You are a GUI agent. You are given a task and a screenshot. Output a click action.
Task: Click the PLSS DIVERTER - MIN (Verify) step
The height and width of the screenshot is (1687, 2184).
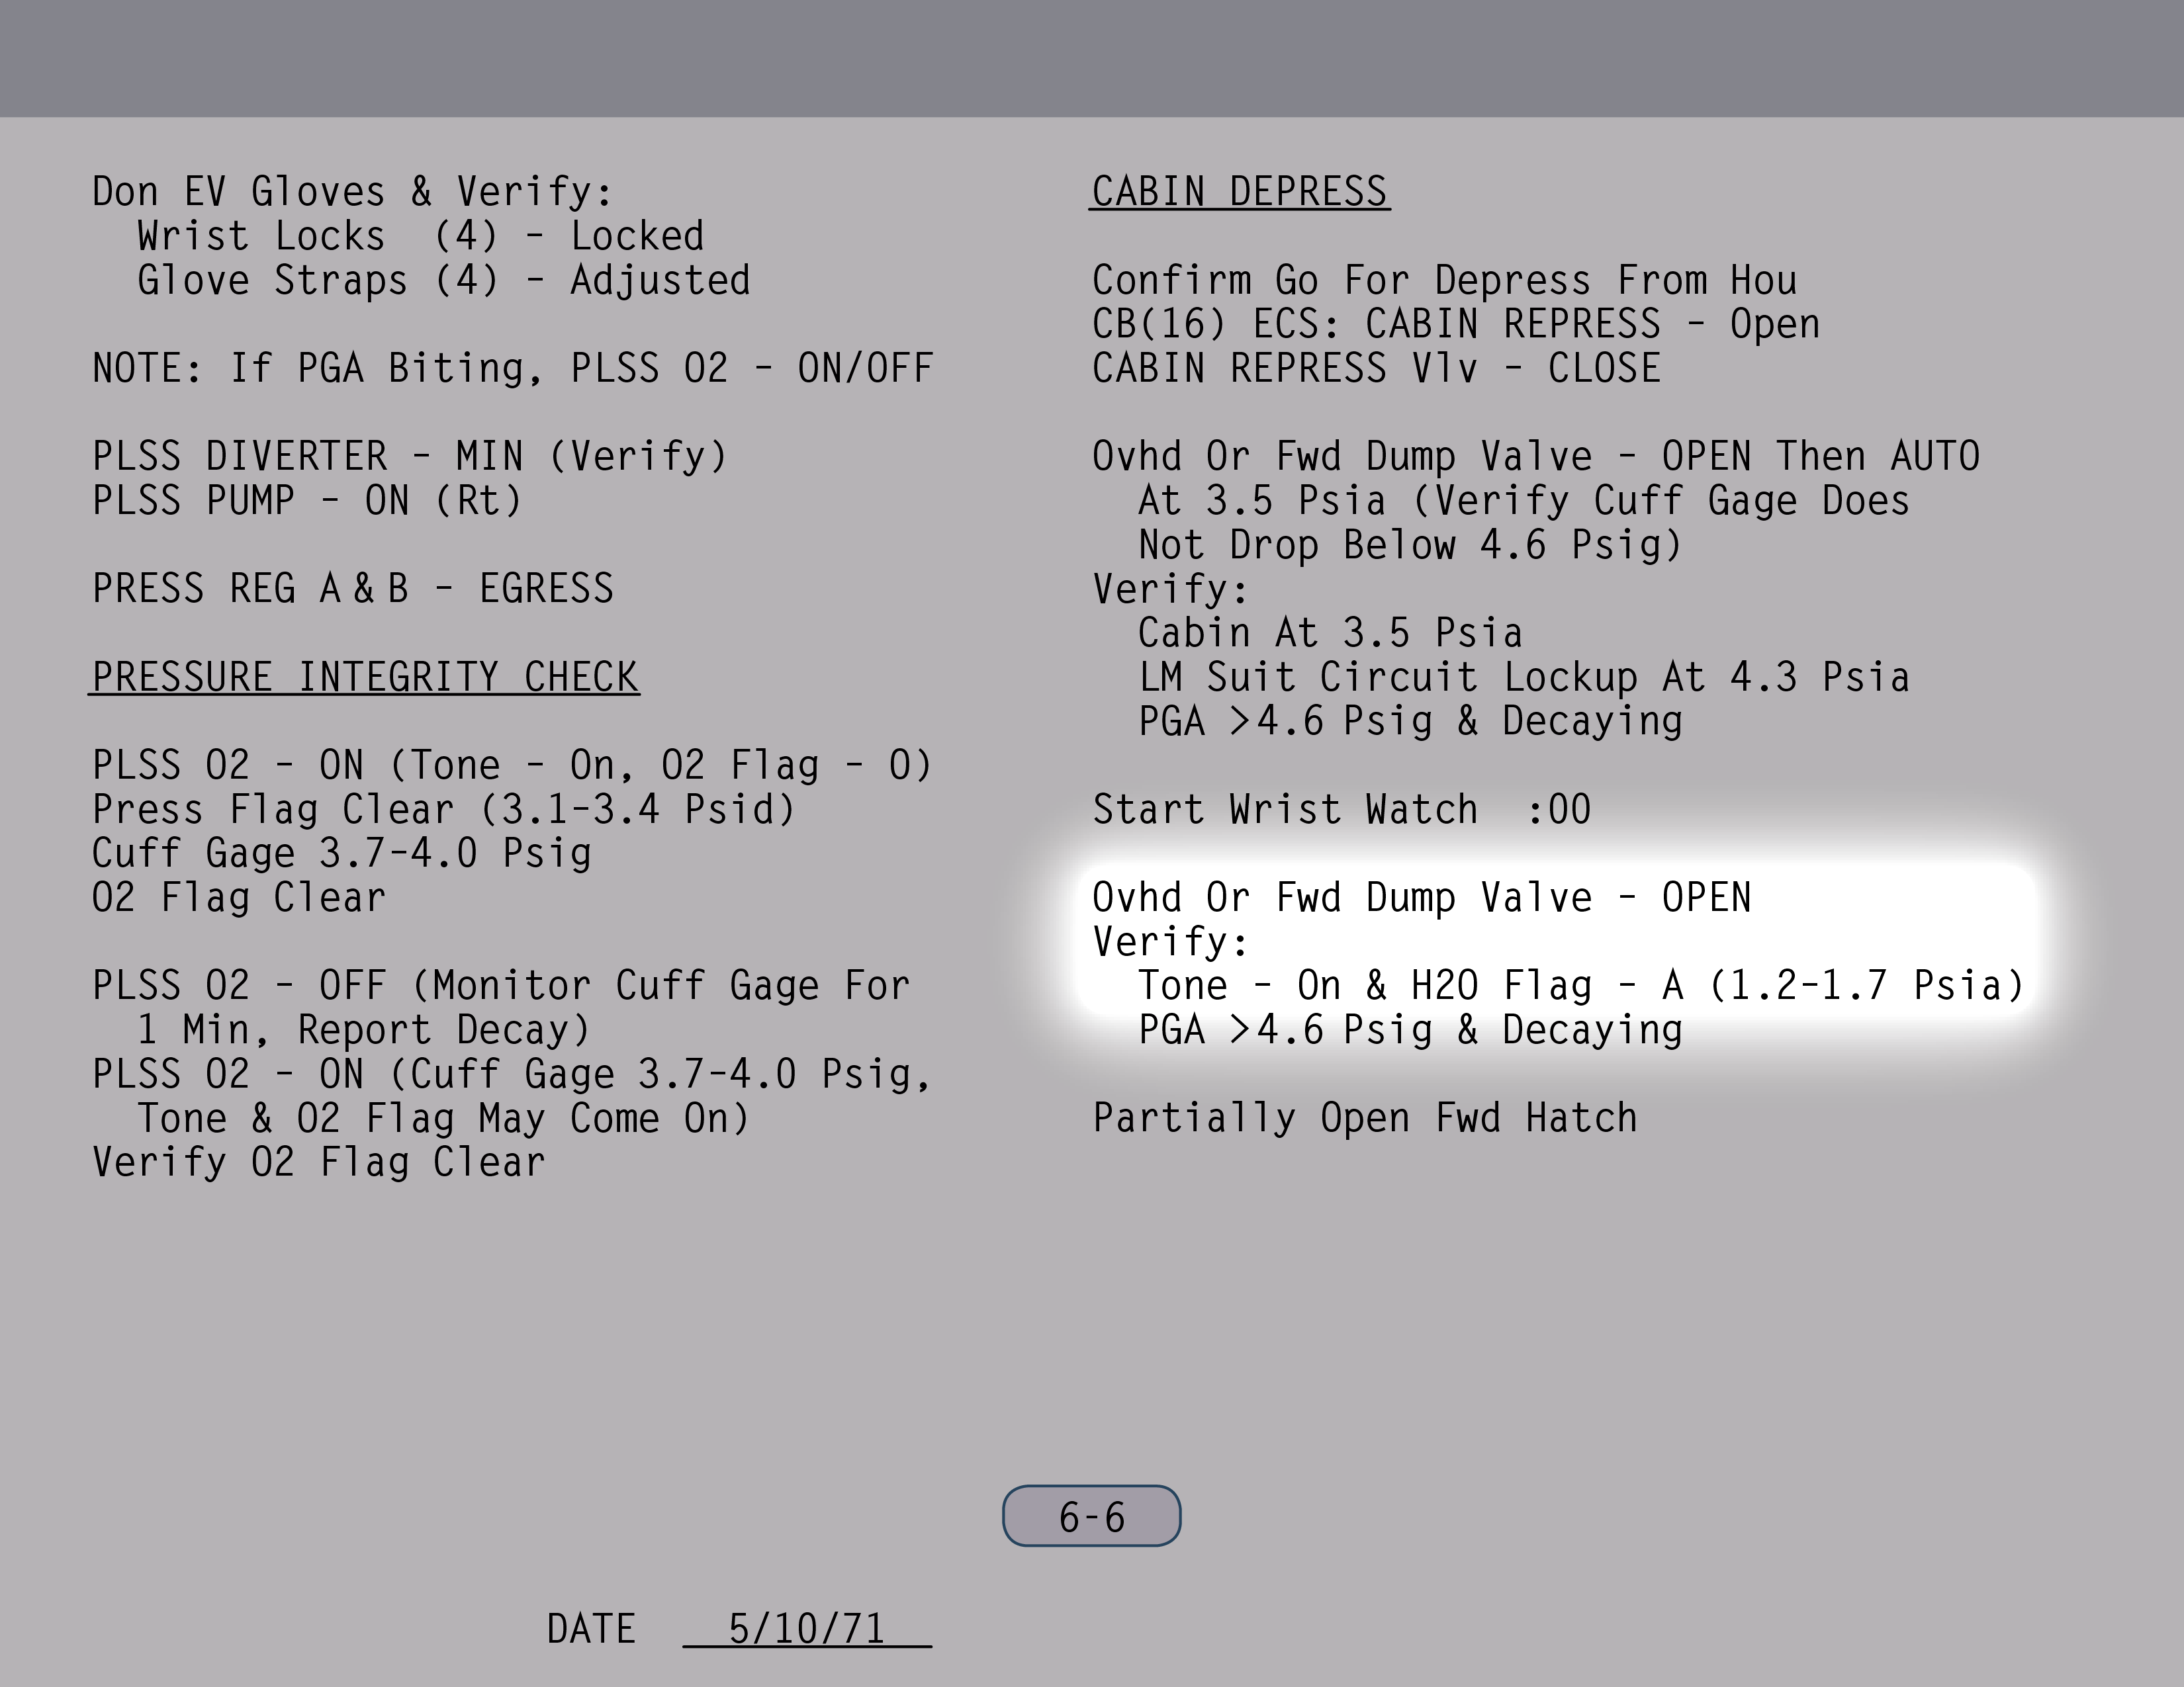pyautogui.click(x=410, y=456)
